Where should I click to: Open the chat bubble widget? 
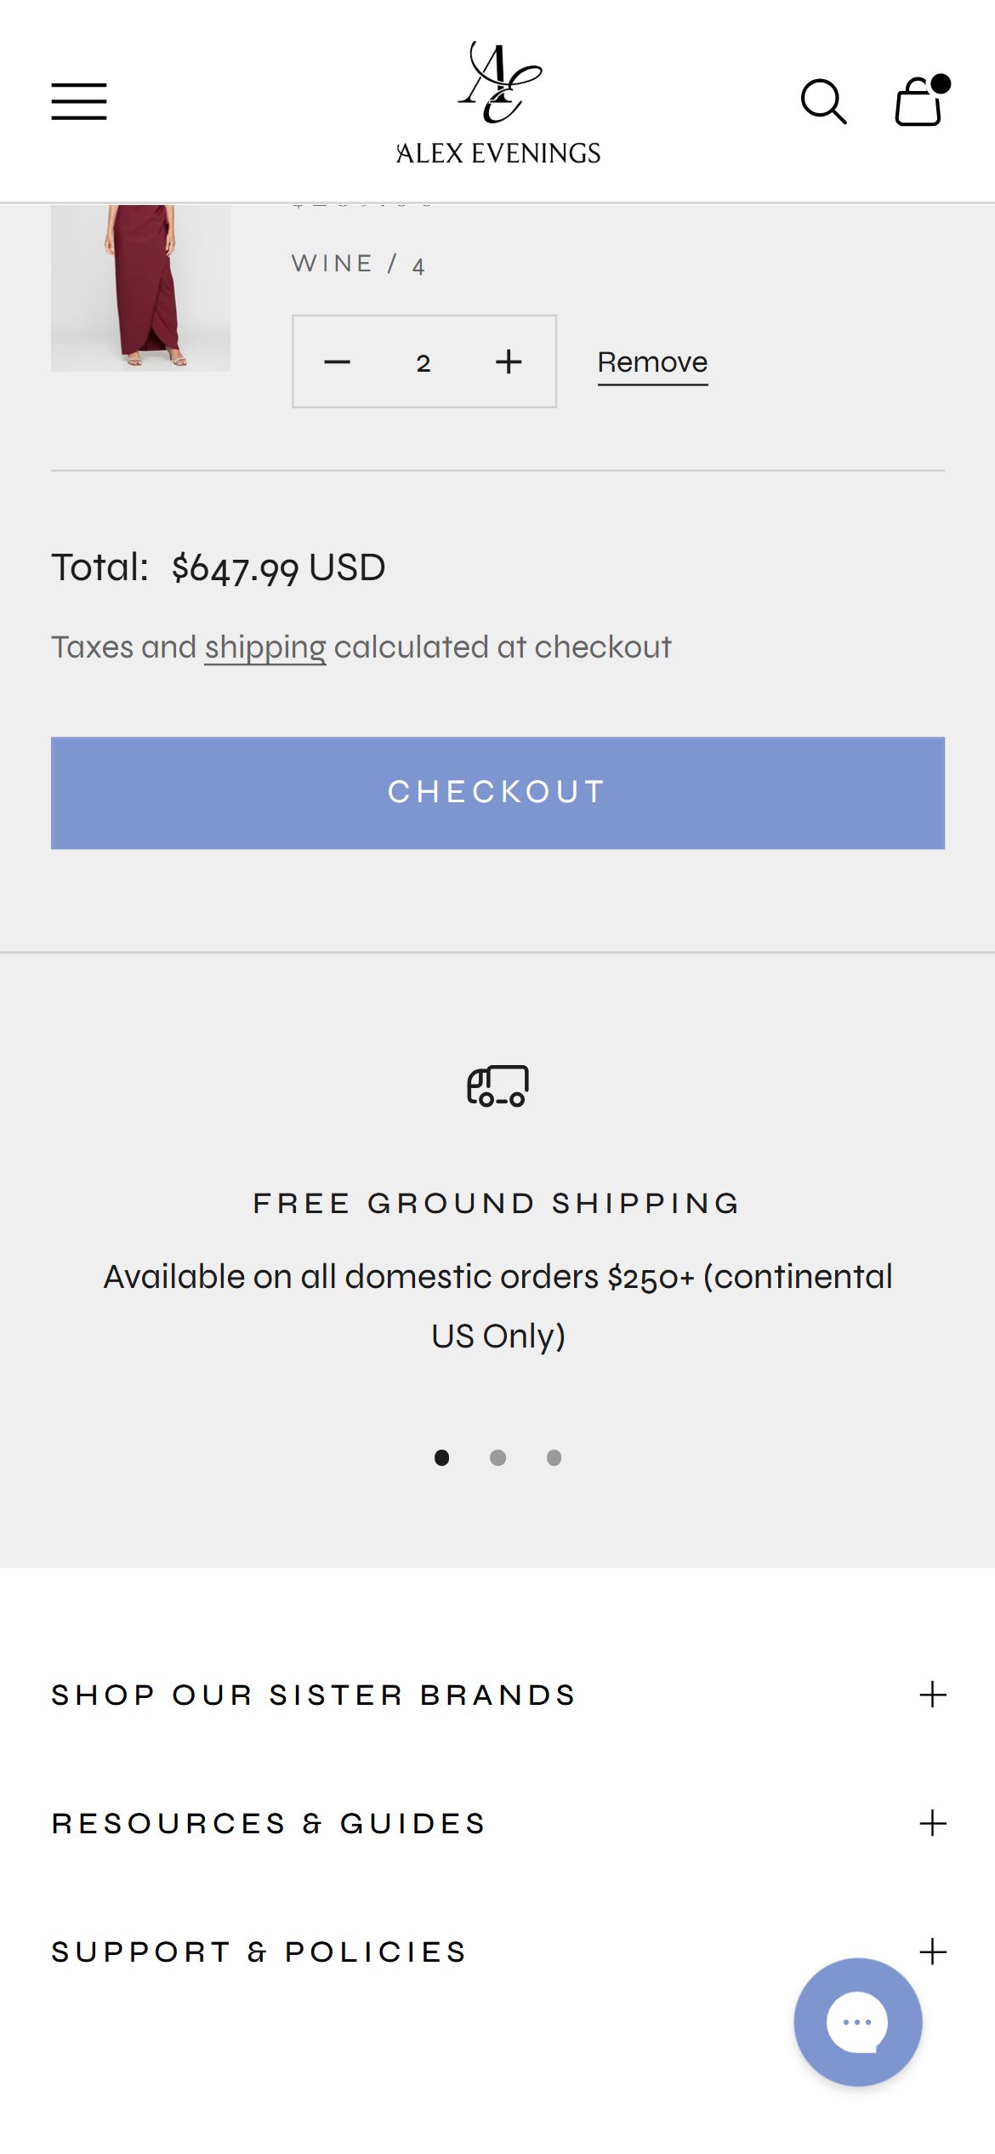[857, 2021]
